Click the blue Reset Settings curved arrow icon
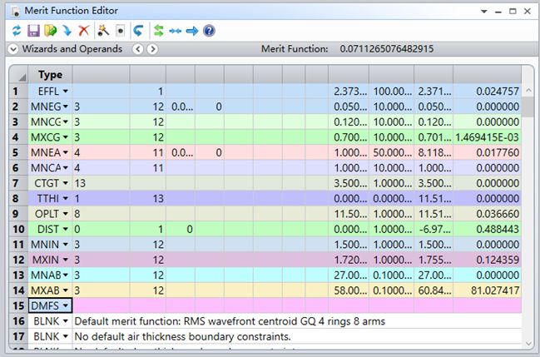The width and height of the screenshot is (540, 357). [138, 31]
